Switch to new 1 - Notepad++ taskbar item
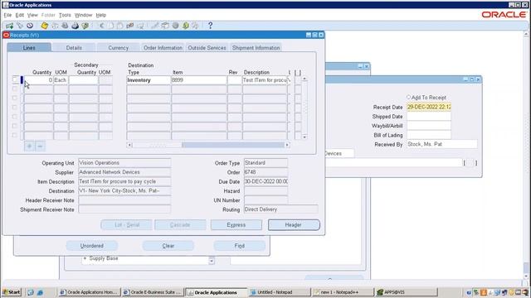The height and width of the screenshot is (298, 531). (x=343, y=292)
